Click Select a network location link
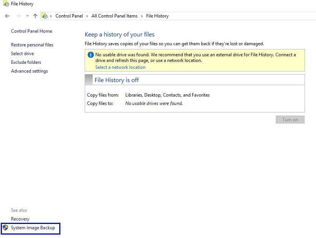 (x=120, y=67)
